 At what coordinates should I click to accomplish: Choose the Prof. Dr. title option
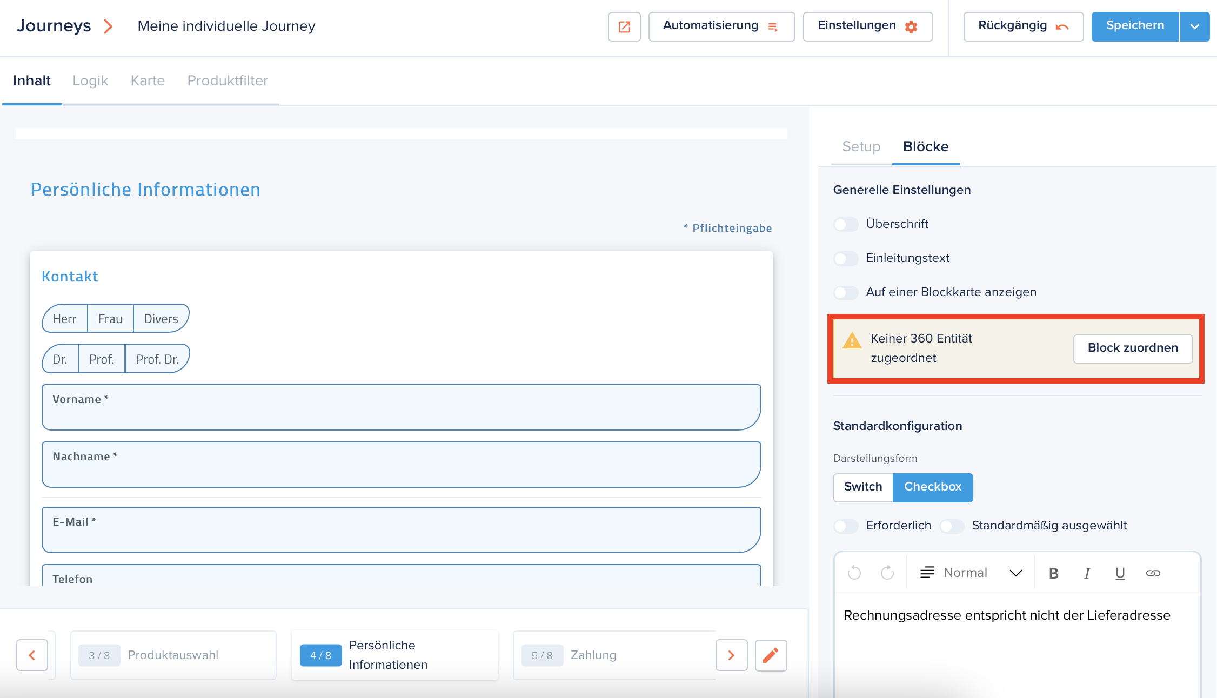(x=157, y=359)
